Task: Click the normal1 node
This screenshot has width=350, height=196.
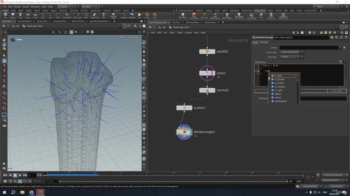Action: (207, 90)
